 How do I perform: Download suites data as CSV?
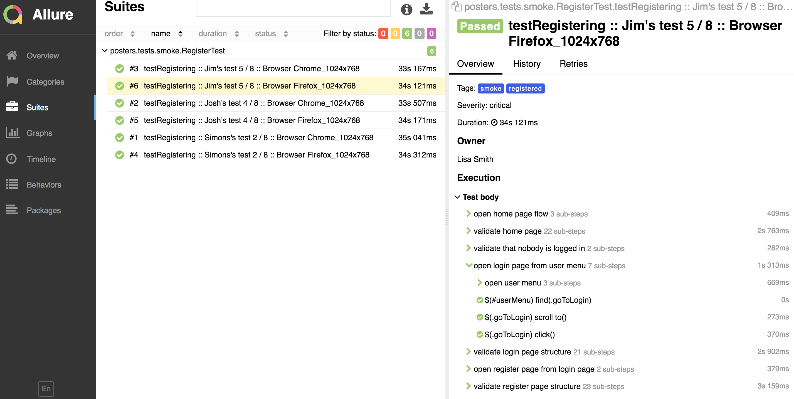pyautogui.click(x=426, y=9)
